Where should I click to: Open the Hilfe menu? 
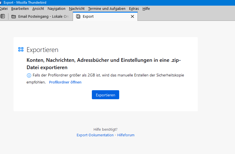click(x=146, y=9)
